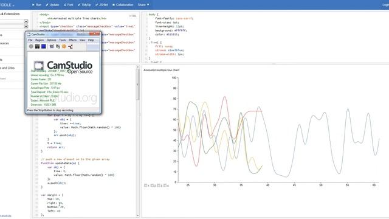389x219 pixels.
Task: Click the scroll-down arrow of JavaScript panel
Action: (138, 215)
